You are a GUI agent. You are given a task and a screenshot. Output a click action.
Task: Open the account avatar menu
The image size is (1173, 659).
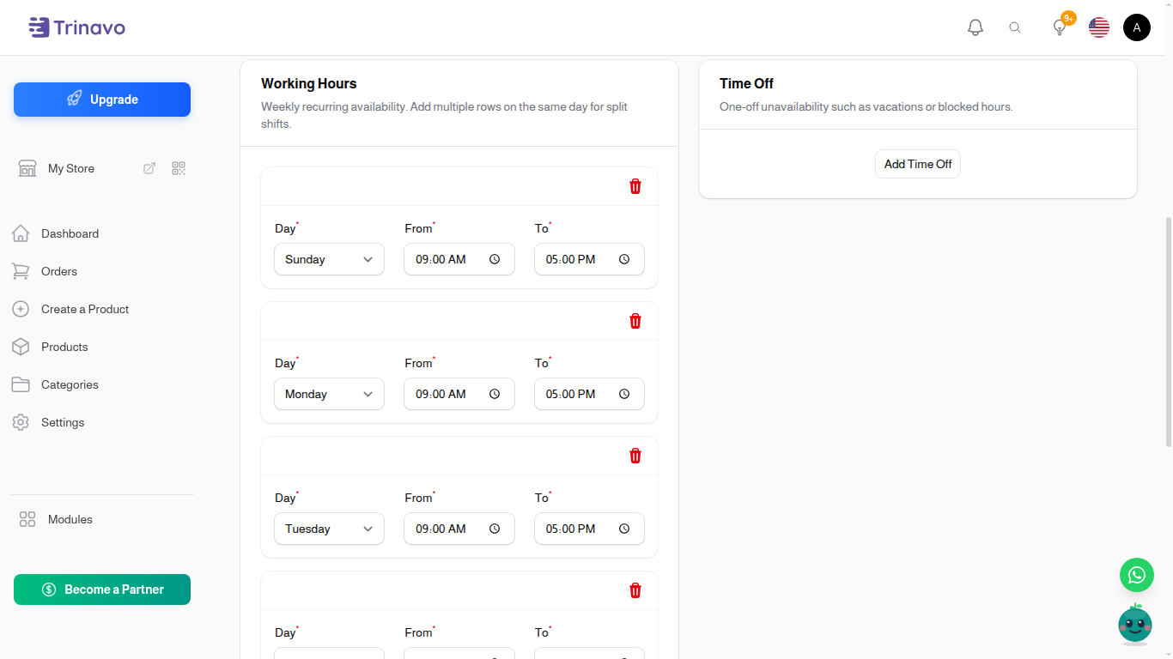pyautogui.click(x=1137, y=27)
